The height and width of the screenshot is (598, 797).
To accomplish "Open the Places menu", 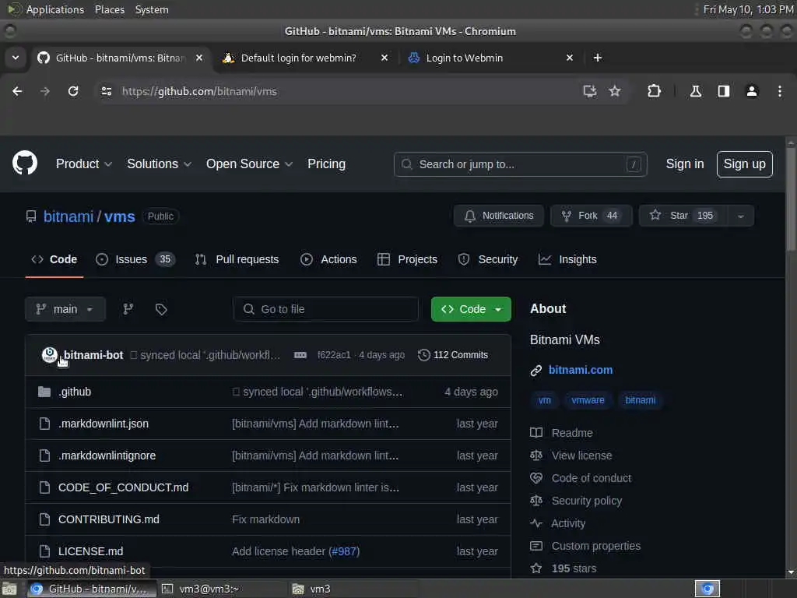I will pyautogui.click(x=109, y=9).
